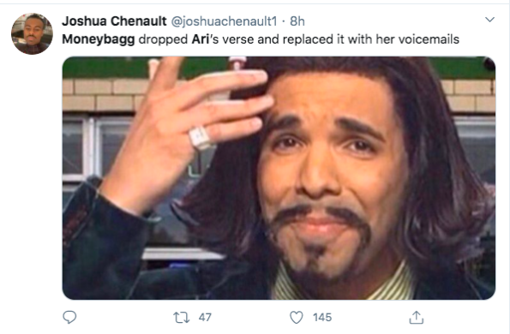Open the @joshuachenault1 handle link
This screenshot has width=510, height=334.
[224, 21]
